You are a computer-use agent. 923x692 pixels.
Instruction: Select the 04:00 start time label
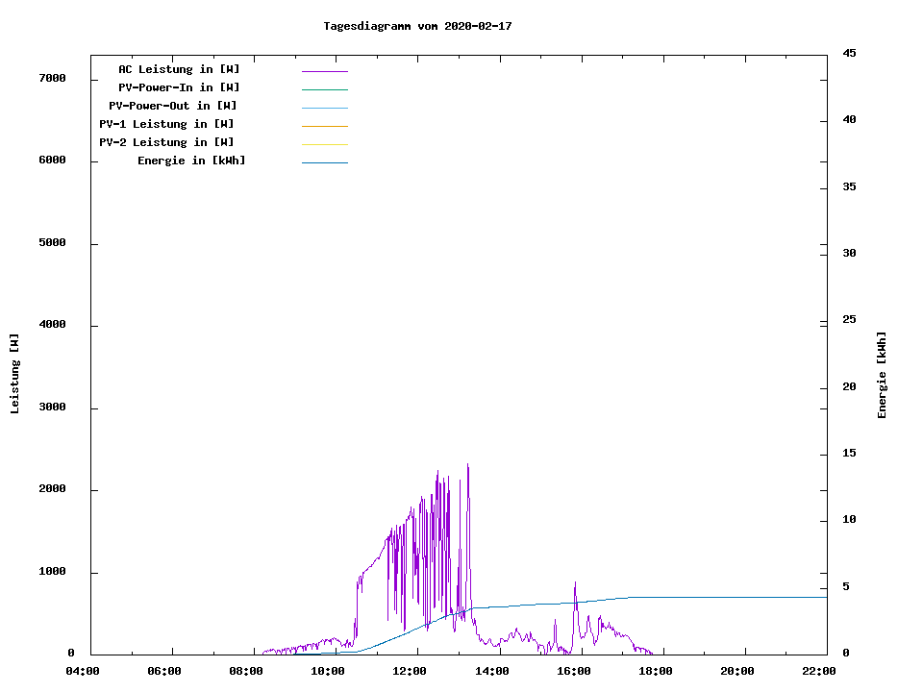pos(83,671)
